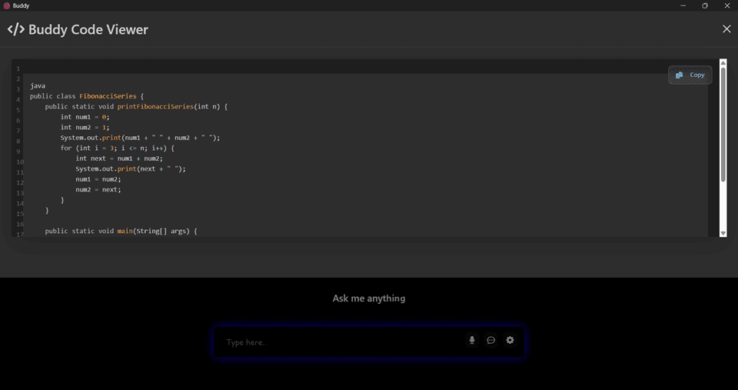
Task: Close the Buddy Code Viewer panel
Action: (x=726, y=29)
